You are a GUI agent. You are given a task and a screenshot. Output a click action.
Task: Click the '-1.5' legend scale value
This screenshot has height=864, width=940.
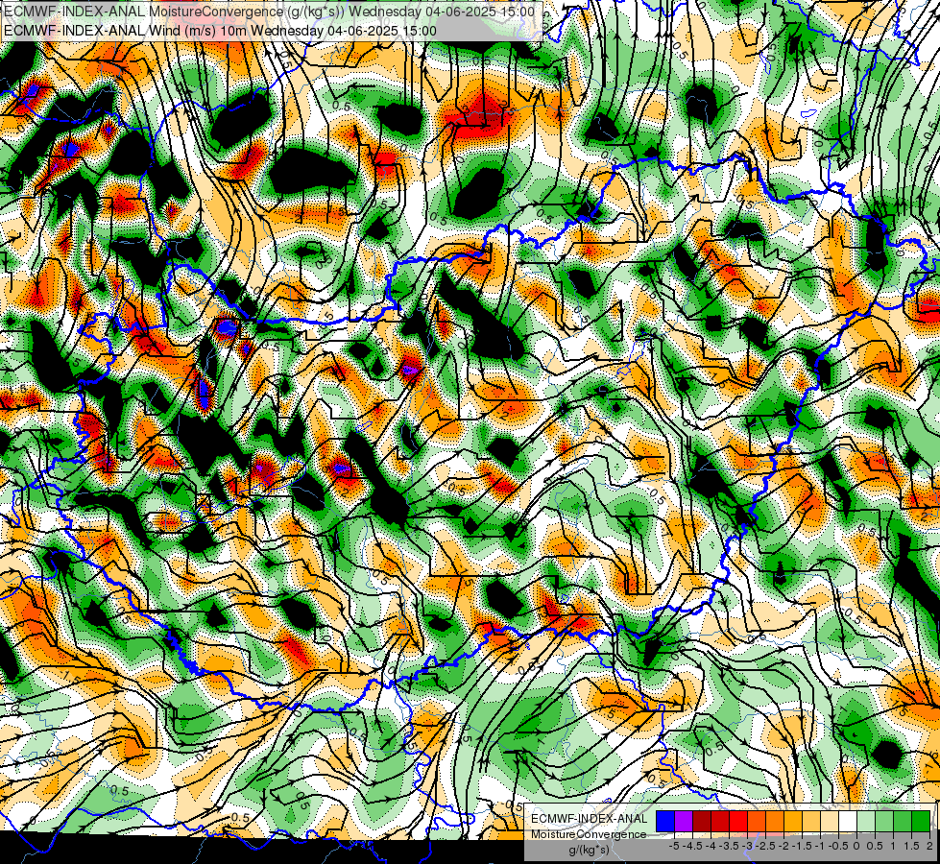click(x=802, y=846)
